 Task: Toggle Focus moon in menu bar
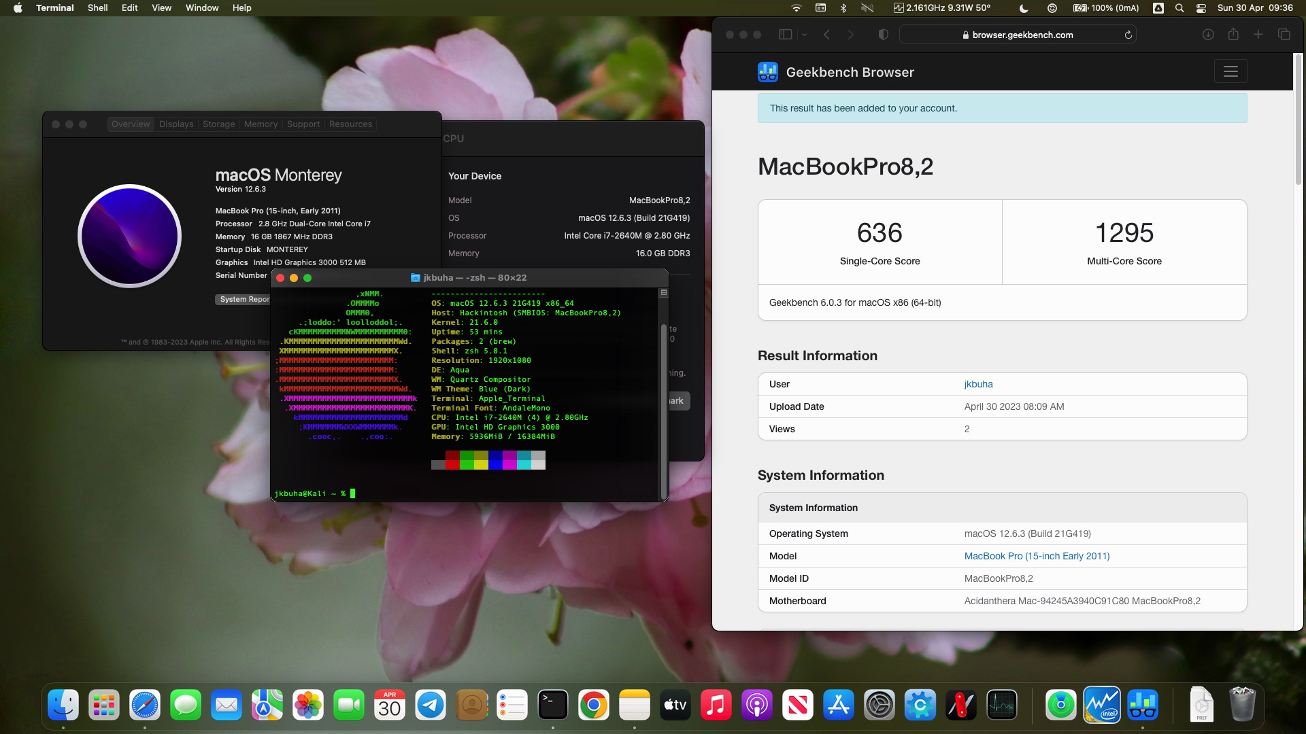coord(1024,8)
